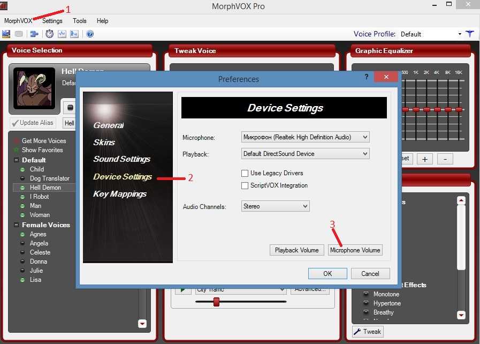Open the Tools menu
480x344 pixels.
pyautogui.click(x=80, y=21)
